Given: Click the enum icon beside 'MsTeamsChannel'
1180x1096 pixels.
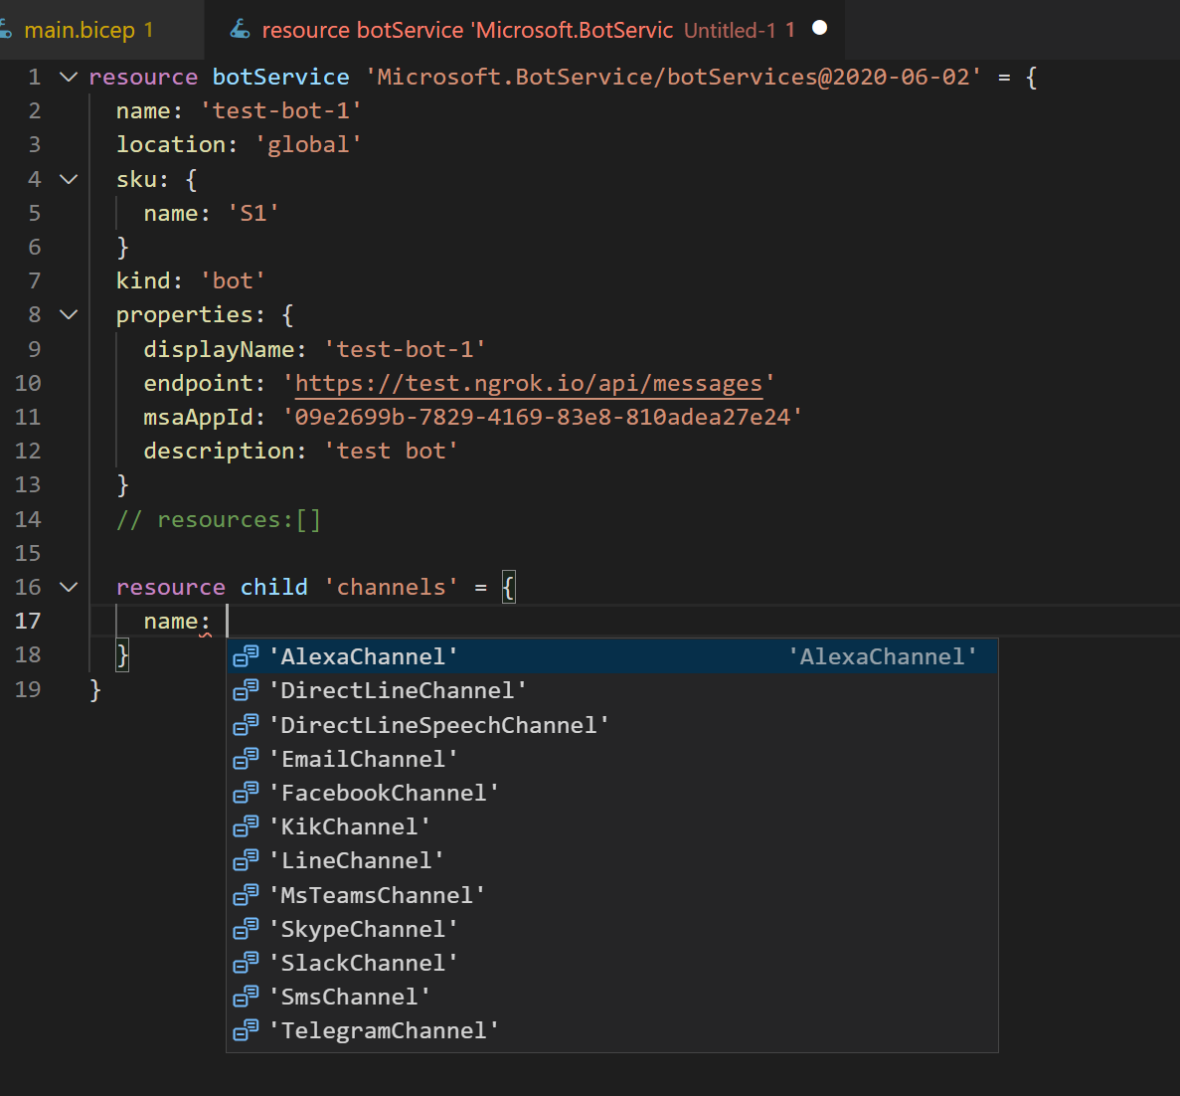Looking at the screenshot, I should (x=246, y=895).
